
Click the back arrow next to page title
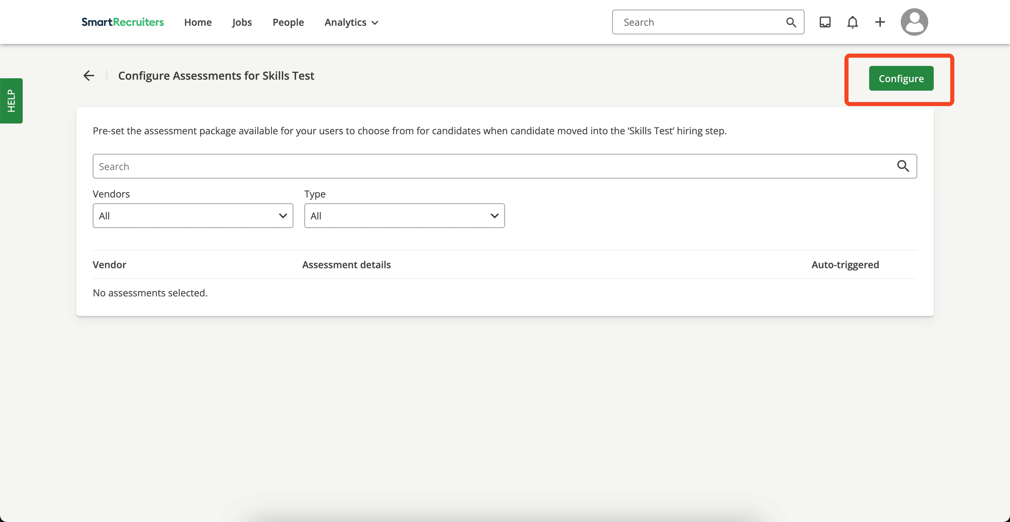(x=88, y=75)
